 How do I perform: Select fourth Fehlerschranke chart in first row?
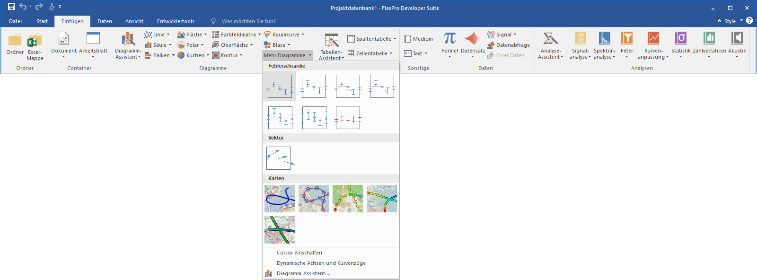point(382,86)
